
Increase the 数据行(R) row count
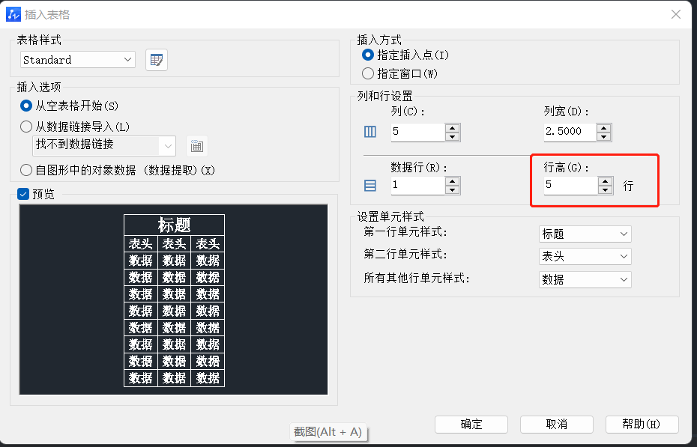point(452,181)
